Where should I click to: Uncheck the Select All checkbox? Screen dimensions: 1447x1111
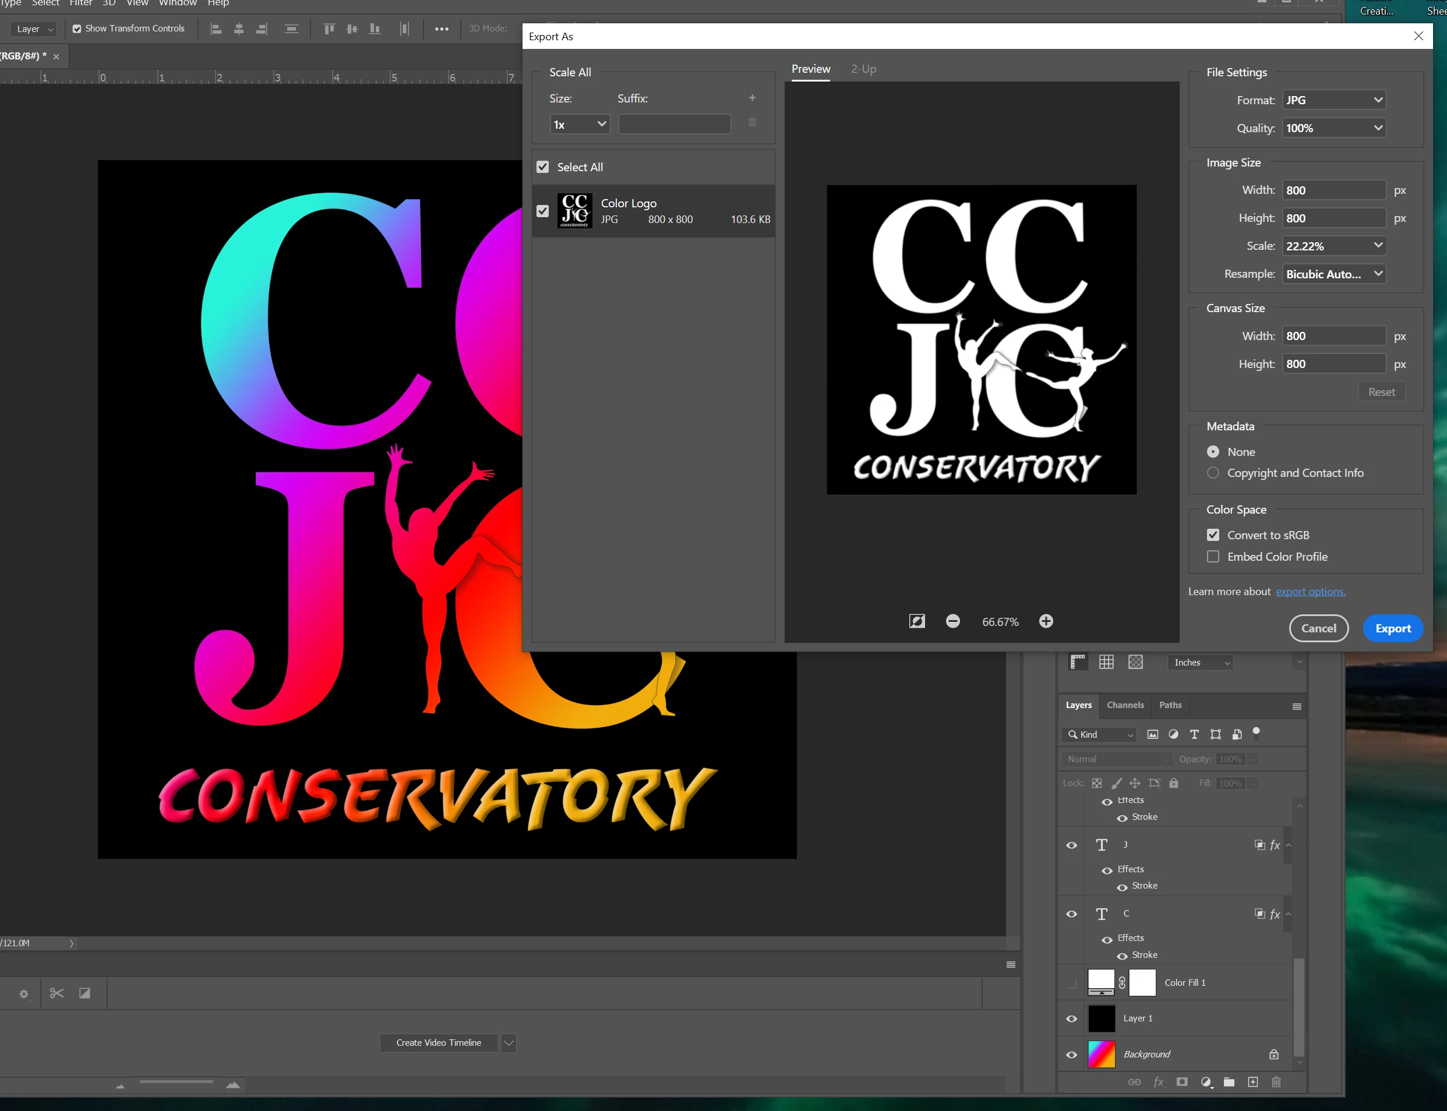click(x=542, y=167)
